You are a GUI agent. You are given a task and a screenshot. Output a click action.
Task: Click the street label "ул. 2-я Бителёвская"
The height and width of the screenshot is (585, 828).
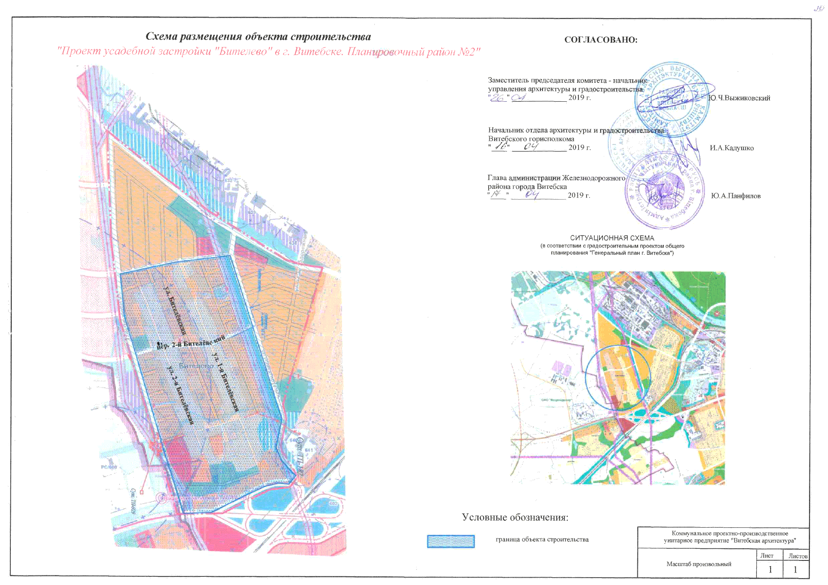coord(180,395)
